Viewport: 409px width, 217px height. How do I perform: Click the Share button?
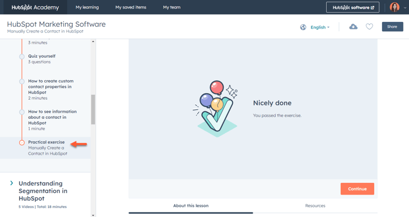coord(392,27)
